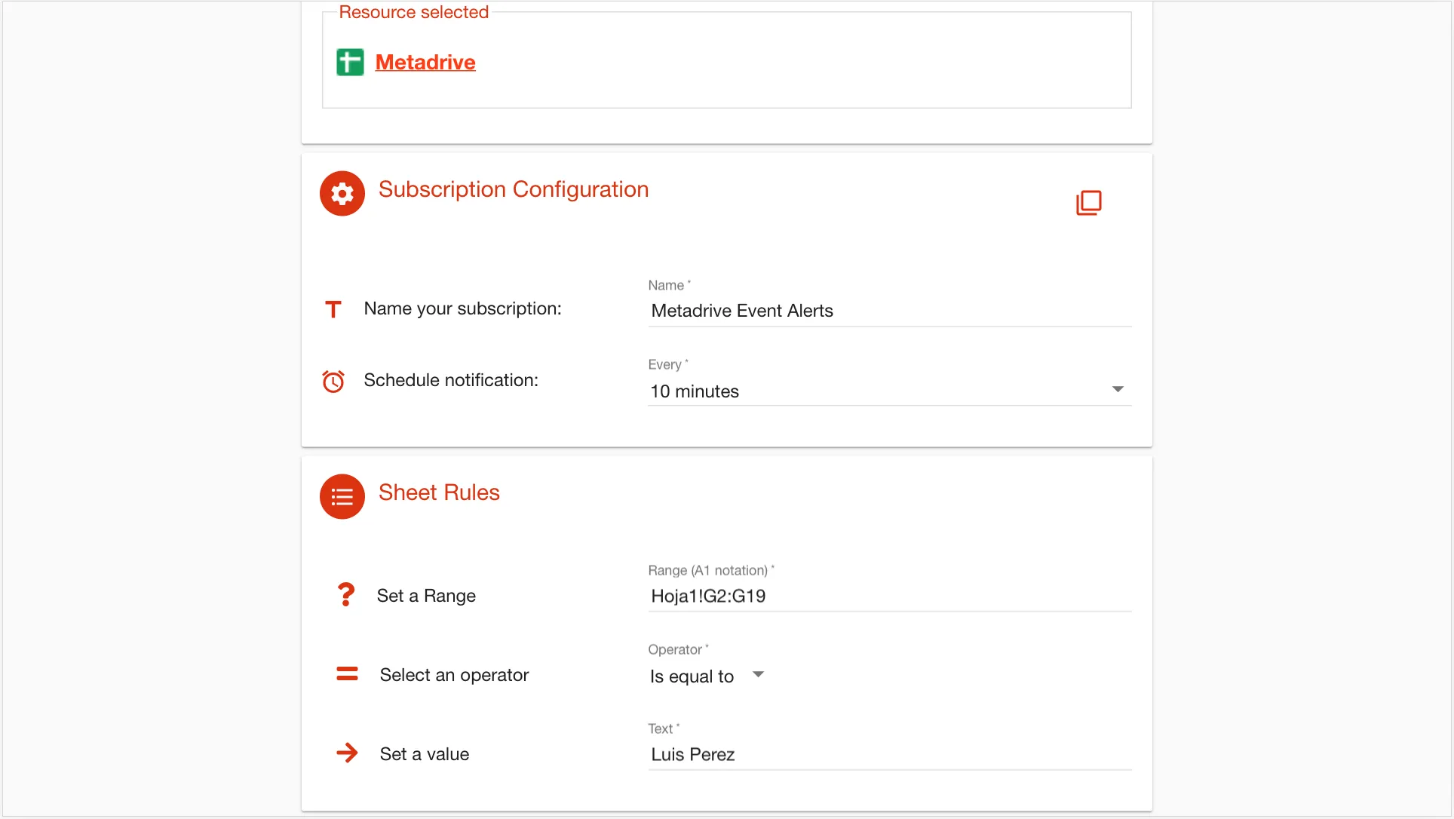
Task: Click the question mark range icon
Action: 345,595
